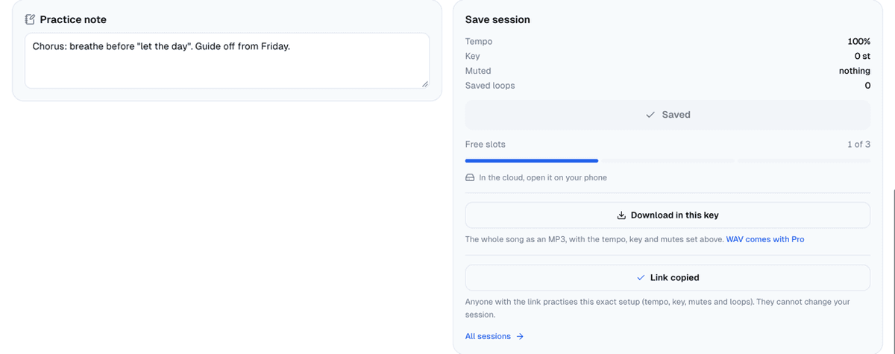Click the cloud storage drive icon
Screen dimensions: 895x354
click(470, 178)
